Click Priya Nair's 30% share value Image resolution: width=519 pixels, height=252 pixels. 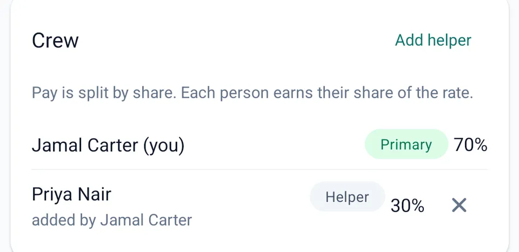[408, 206]
